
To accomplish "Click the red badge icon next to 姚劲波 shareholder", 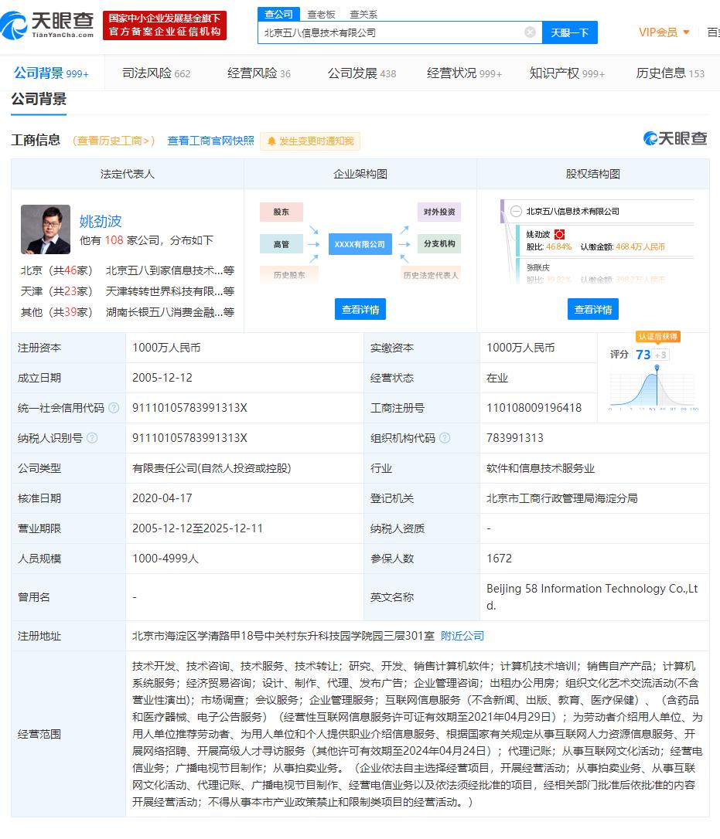I will pos(560,234).
